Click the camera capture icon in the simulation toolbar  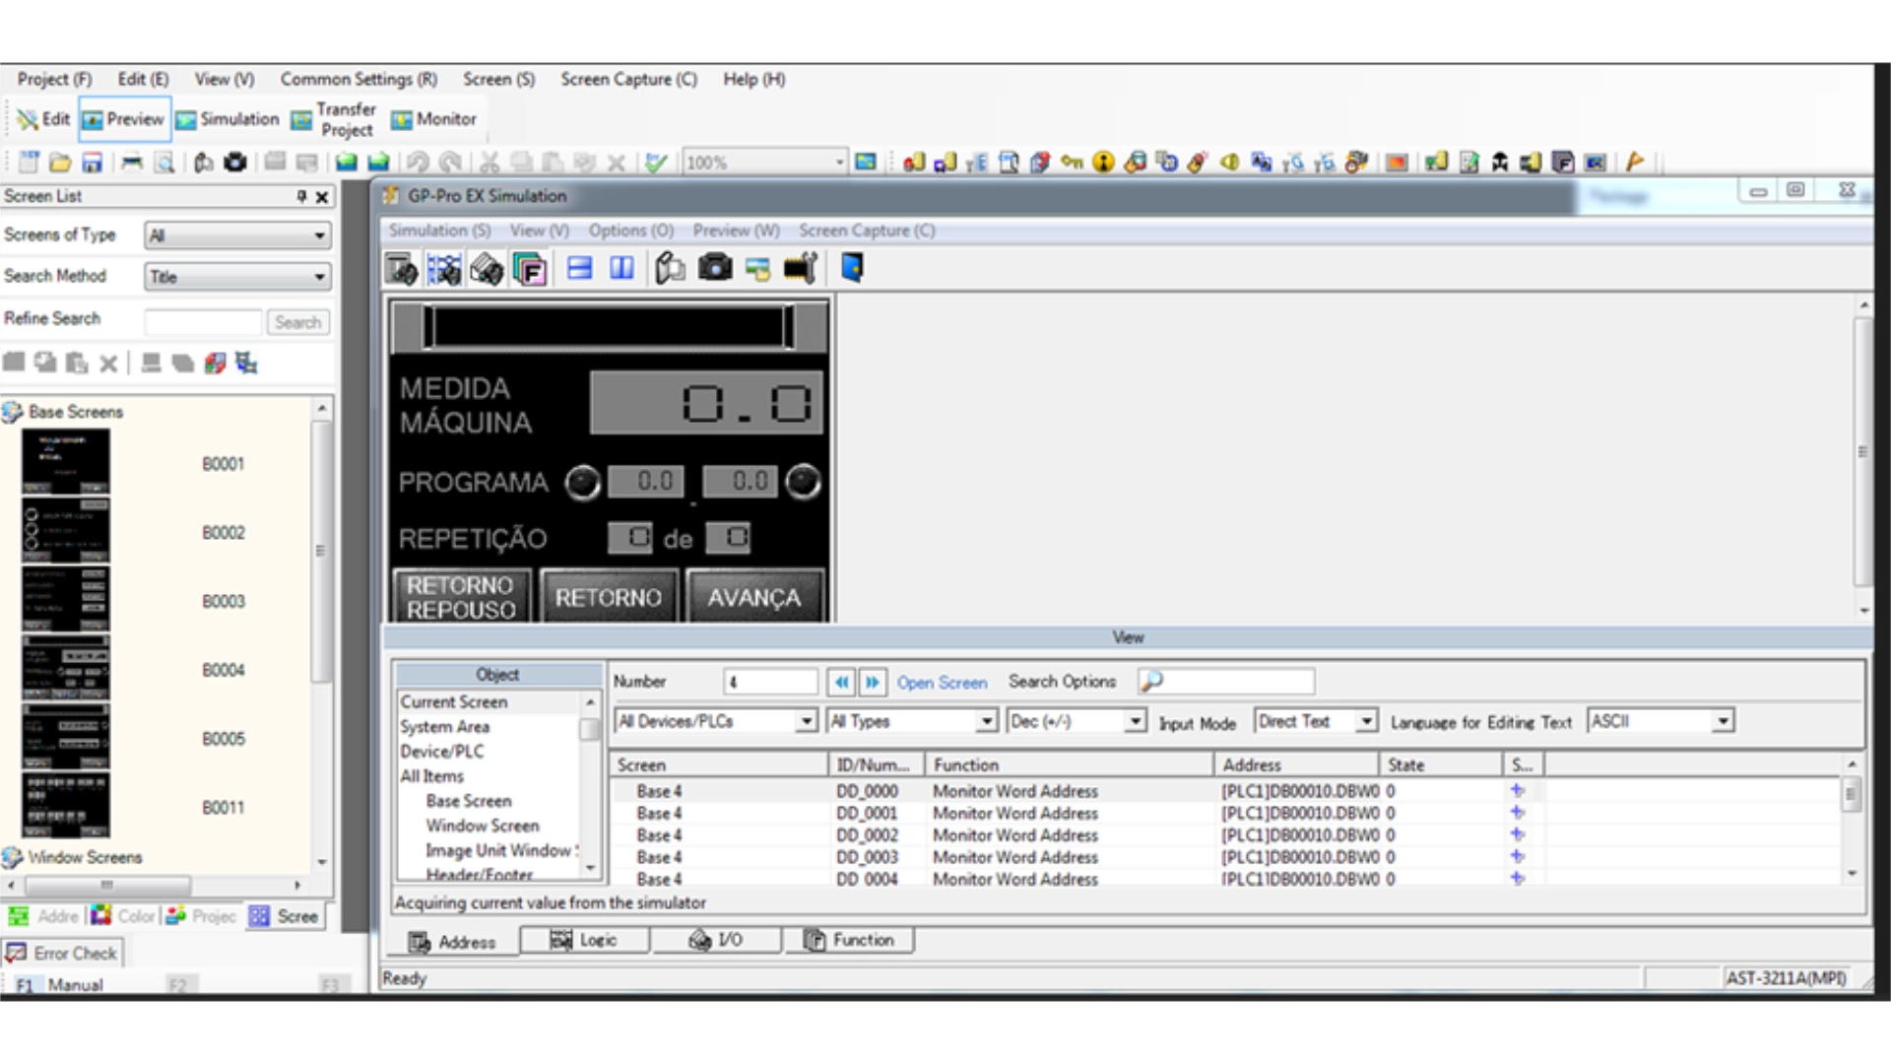tap(715, 268)
